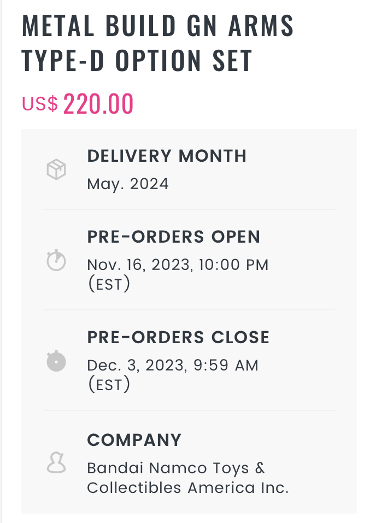Click the Pre-Orders Close heading
The image size is (376, 523).
click(178, 337)
